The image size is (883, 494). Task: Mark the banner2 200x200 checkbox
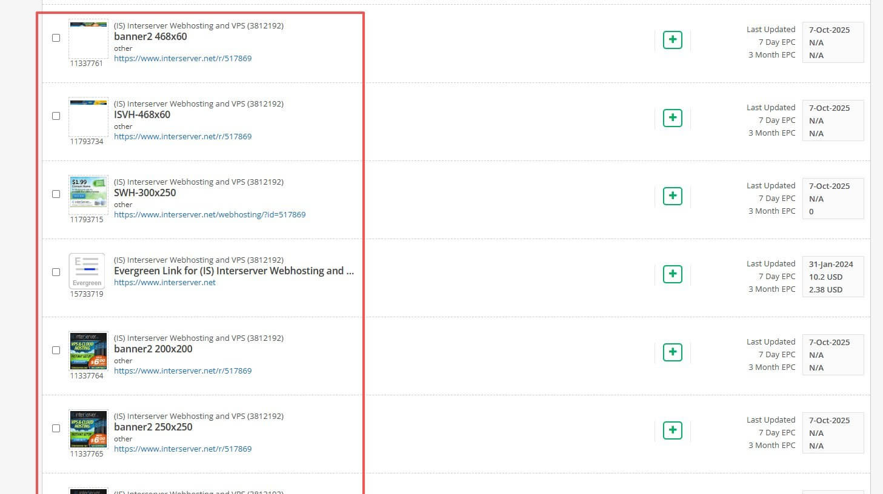(56, 350)
